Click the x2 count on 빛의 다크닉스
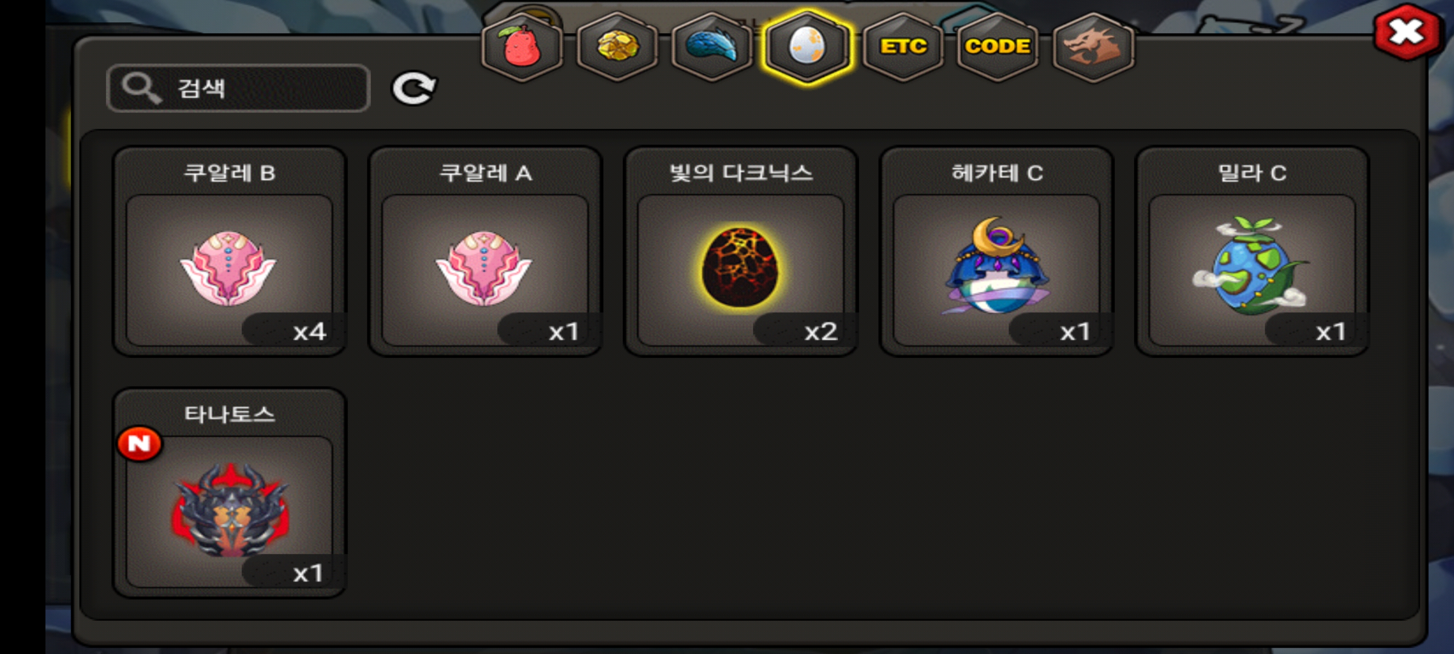 [x=821, y=331]
